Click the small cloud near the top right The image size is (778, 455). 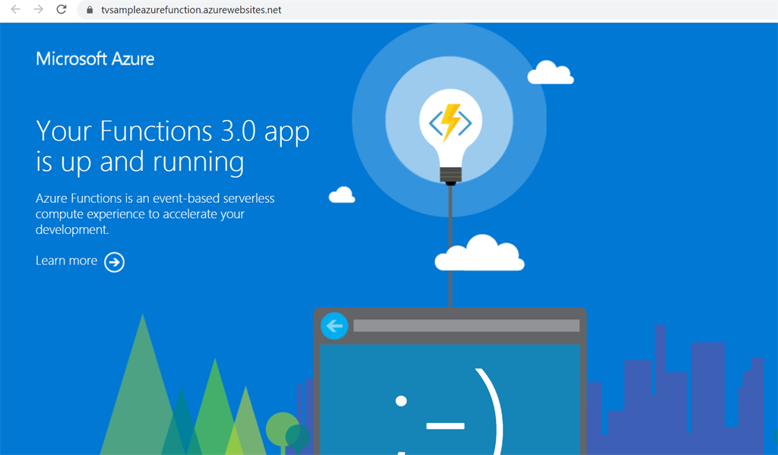pyautogui.click(x=551, y=72)
